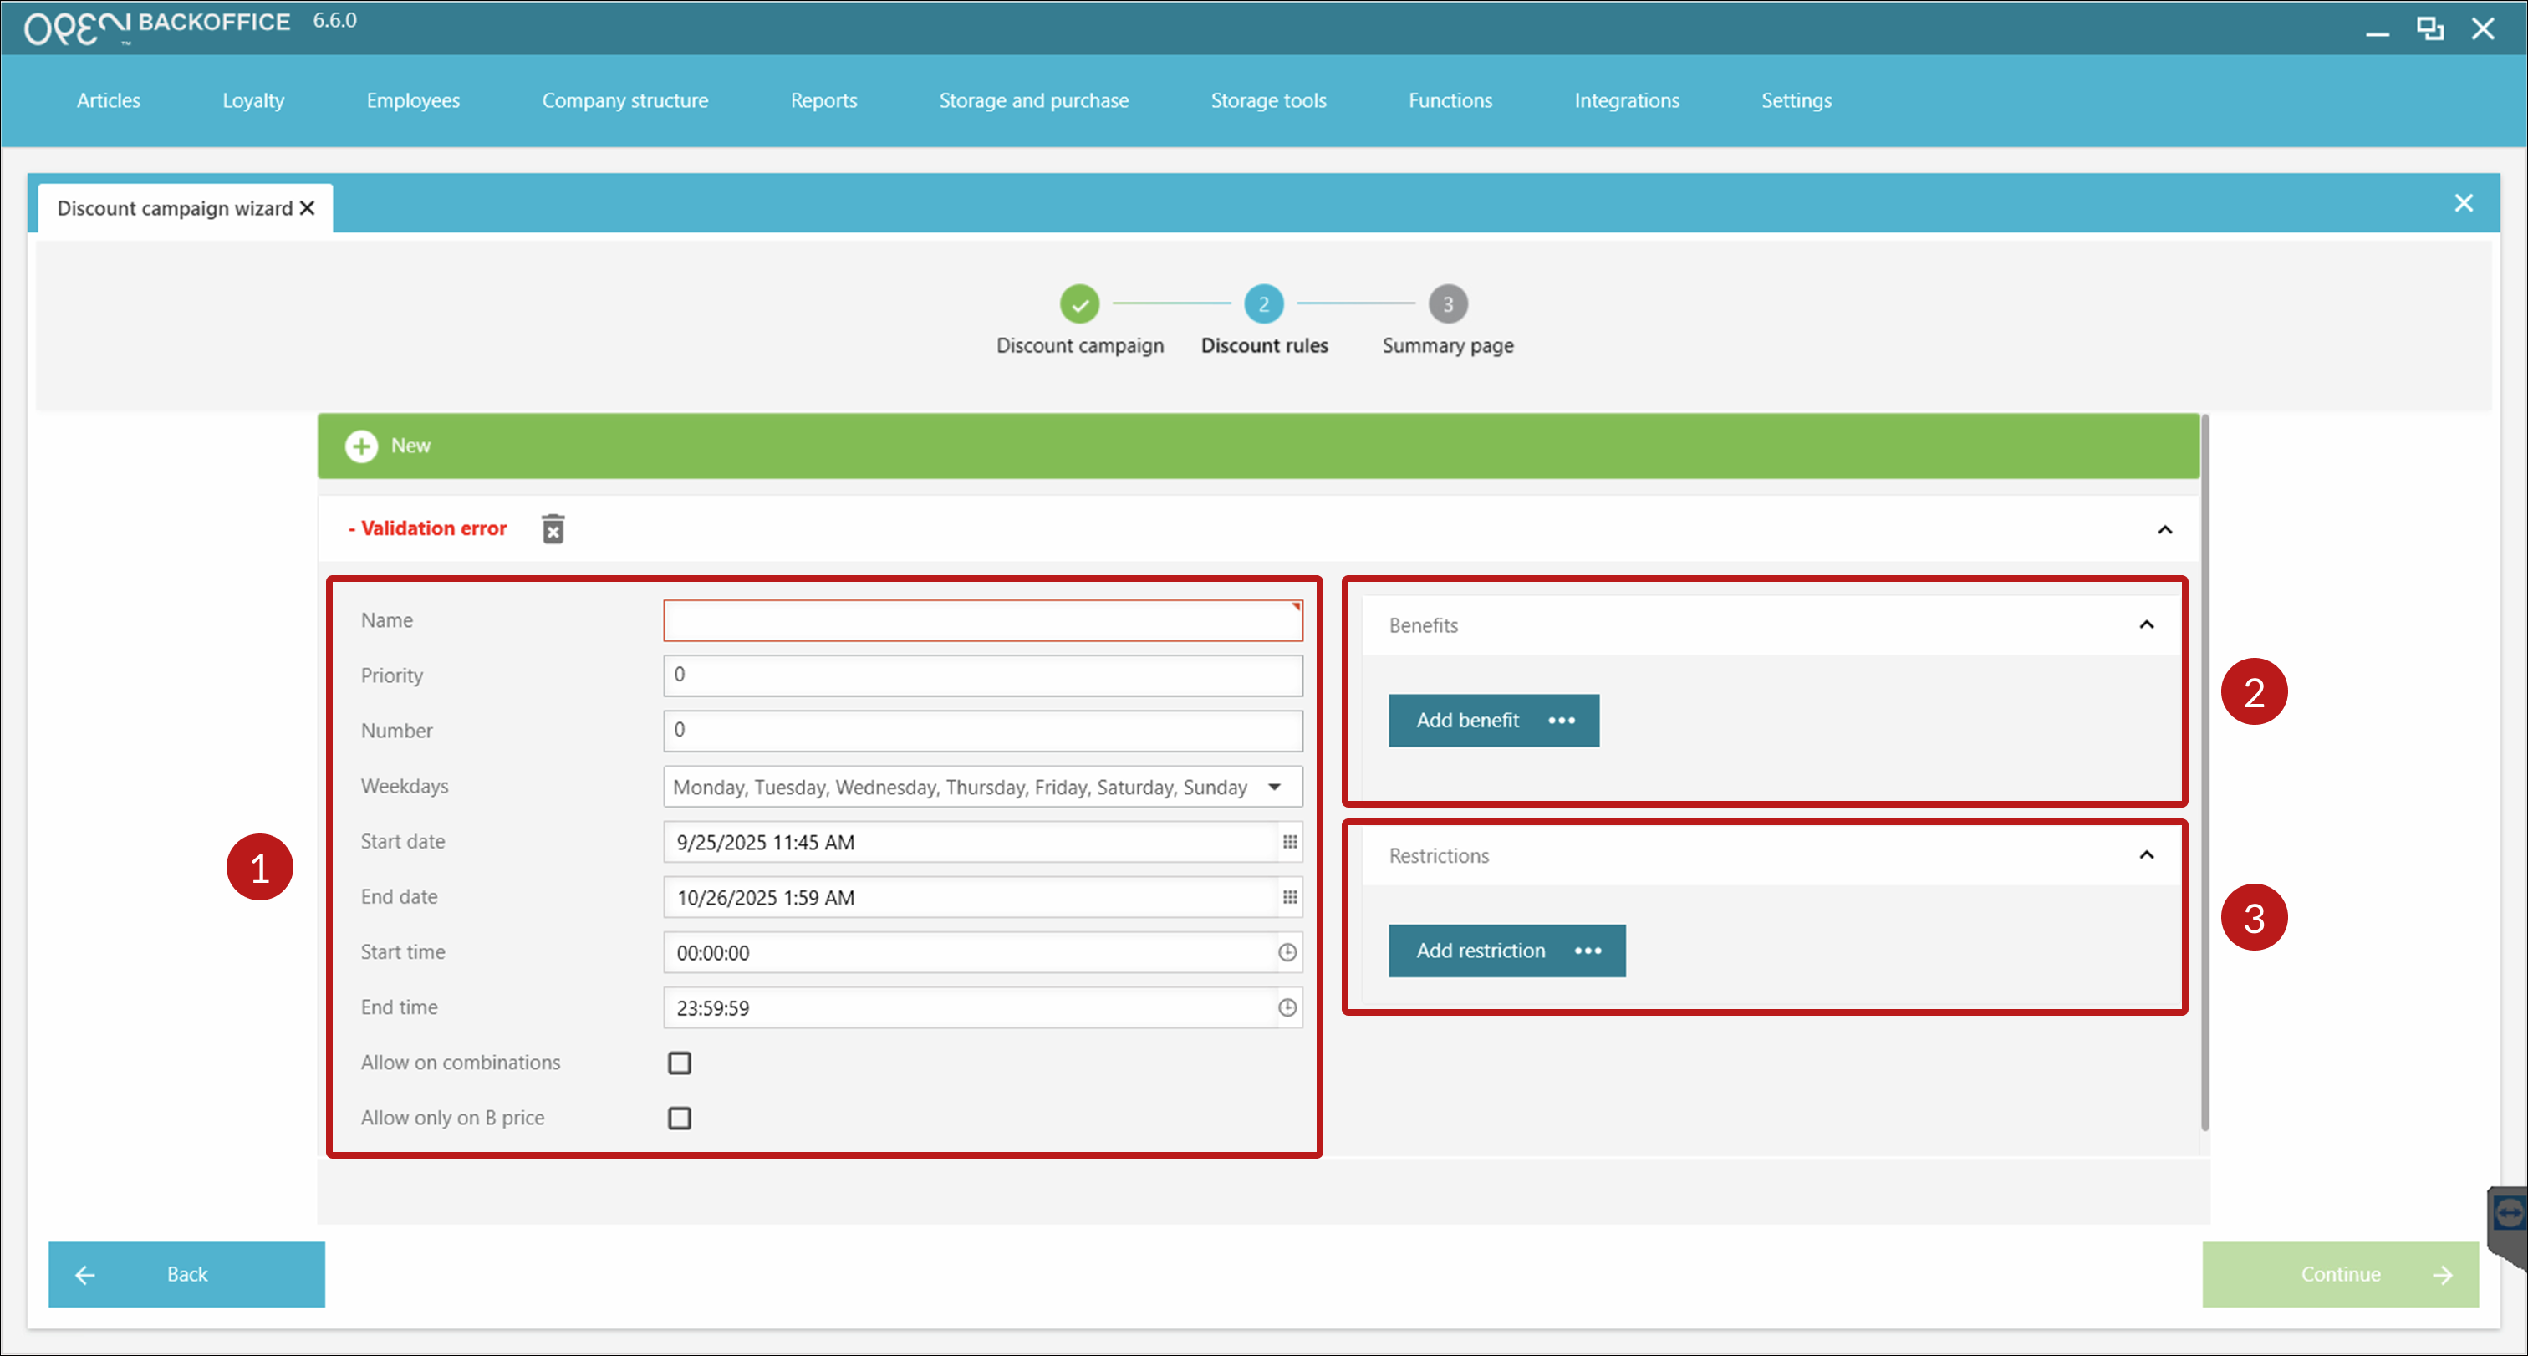Enable Allow only on B price checkbox

coord(679,1118)
